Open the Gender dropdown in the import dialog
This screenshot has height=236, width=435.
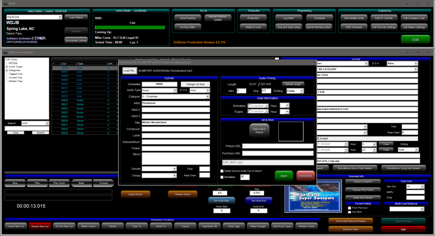(x=174, y=169)
